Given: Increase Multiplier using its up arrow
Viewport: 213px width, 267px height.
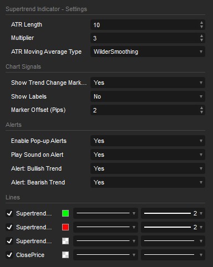Looking at the screenshot, I should pyautogui.click(x=201, y=36).
